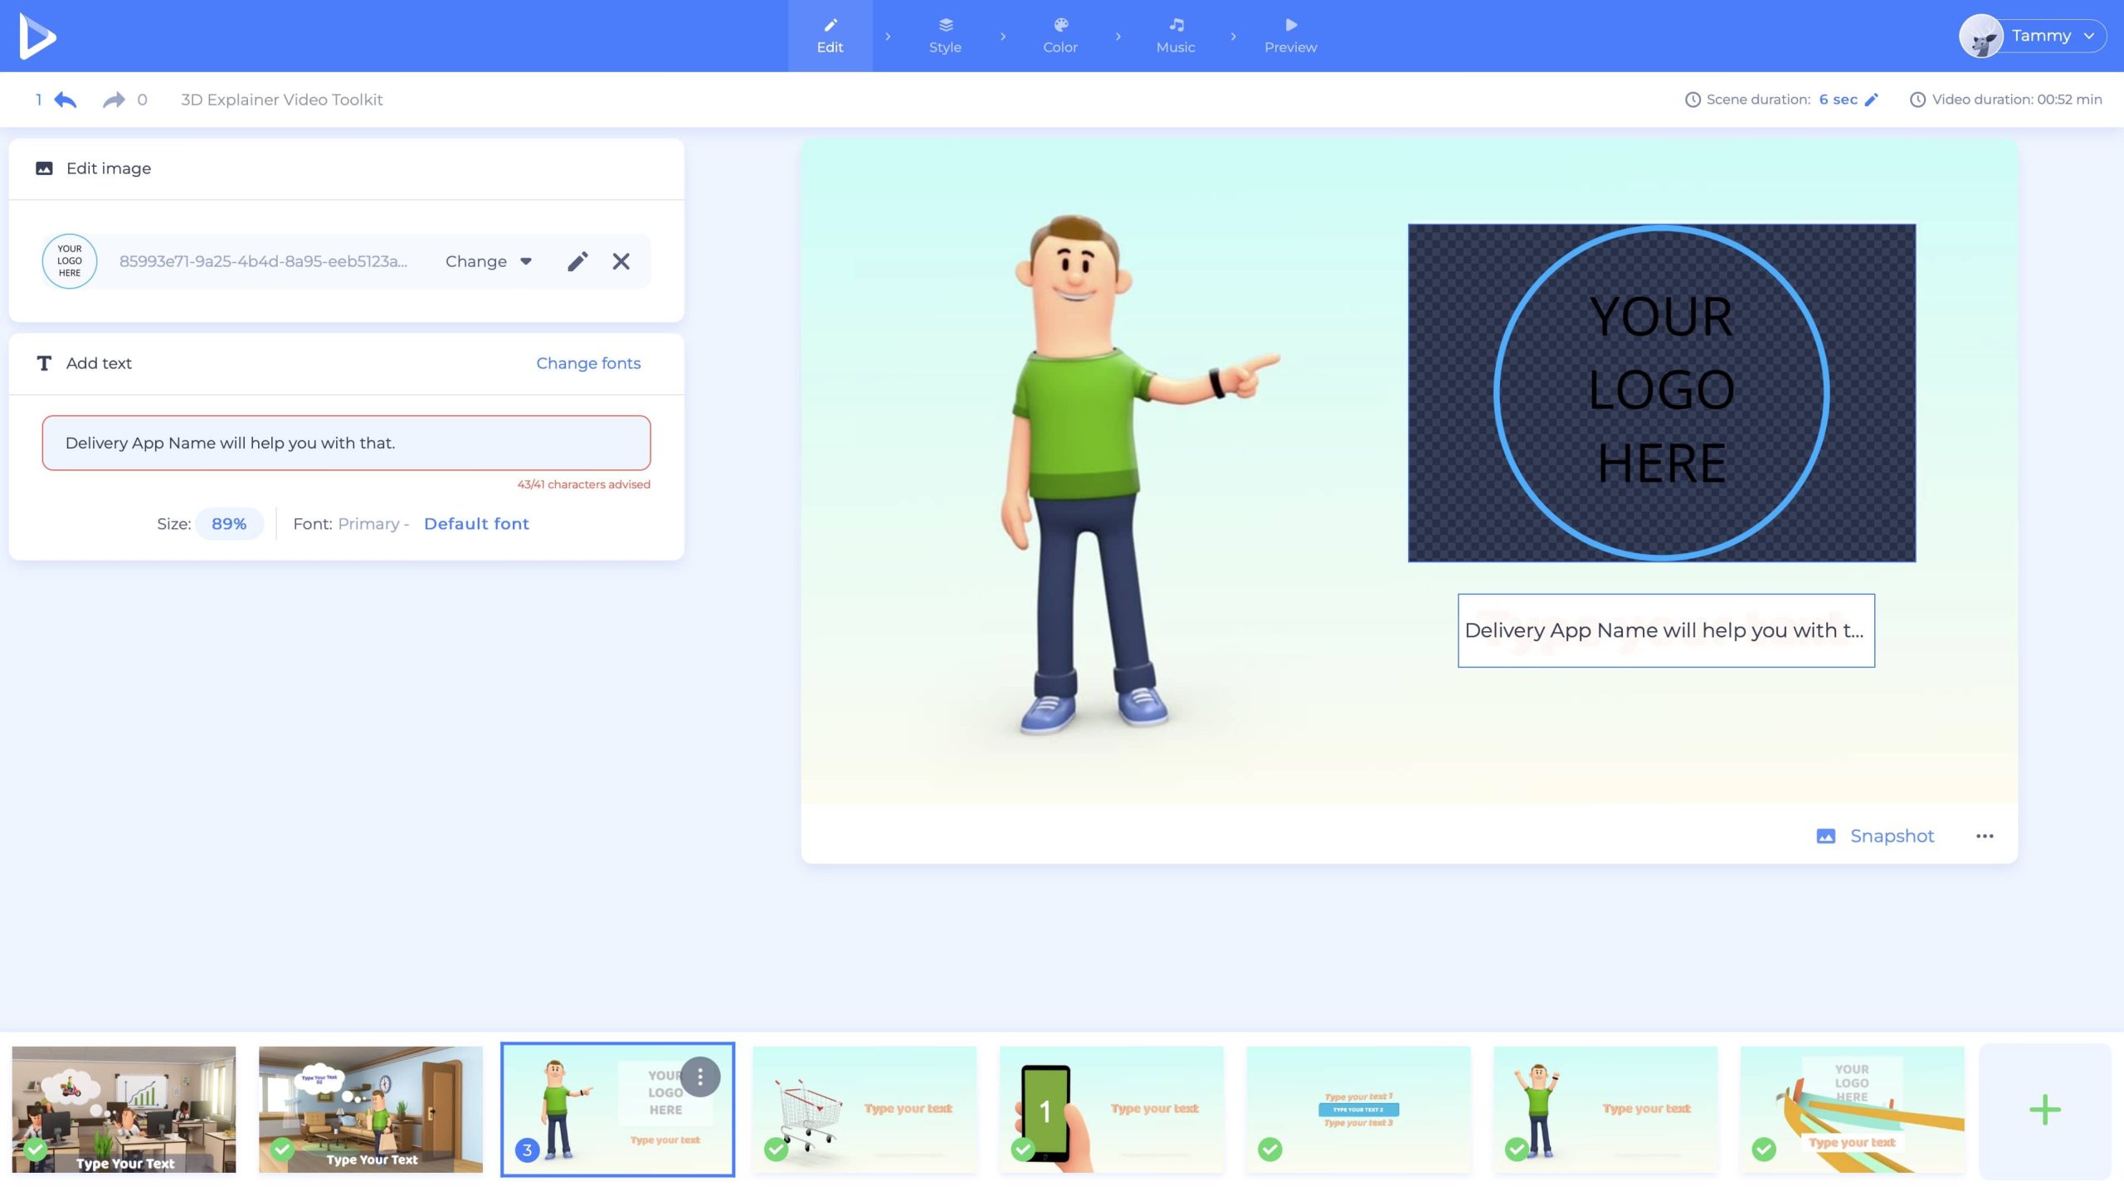Switch to the Style tab

click(945, 36)
